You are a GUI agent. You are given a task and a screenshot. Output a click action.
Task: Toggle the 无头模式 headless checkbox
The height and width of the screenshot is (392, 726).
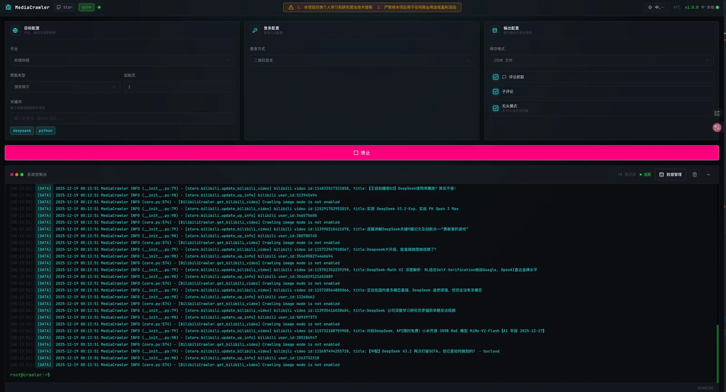tap(495, 108)
